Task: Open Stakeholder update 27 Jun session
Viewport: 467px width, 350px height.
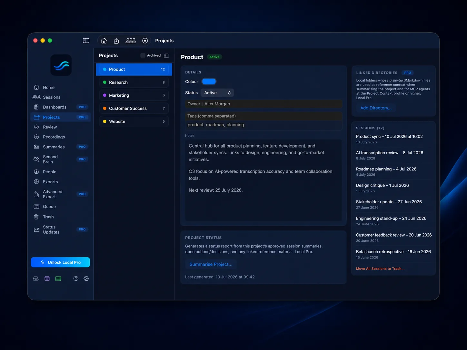Action: point(393,204)
